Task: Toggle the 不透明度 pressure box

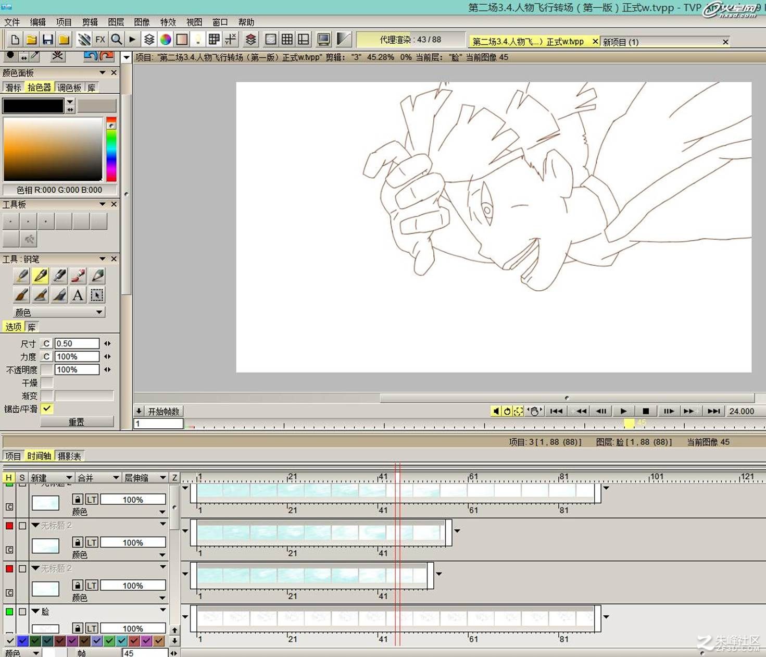Action: pyautogui.click(x=47, y=369)
